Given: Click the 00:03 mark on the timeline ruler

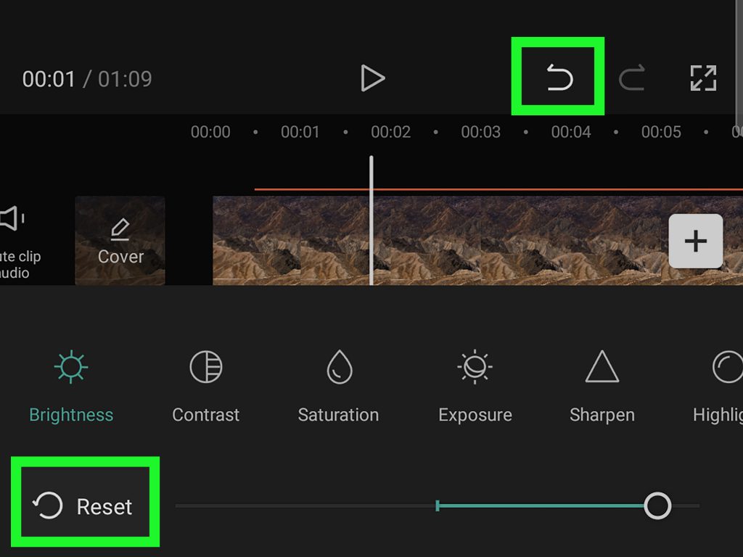Looking at the screenshot, I should tap(480, 132).
